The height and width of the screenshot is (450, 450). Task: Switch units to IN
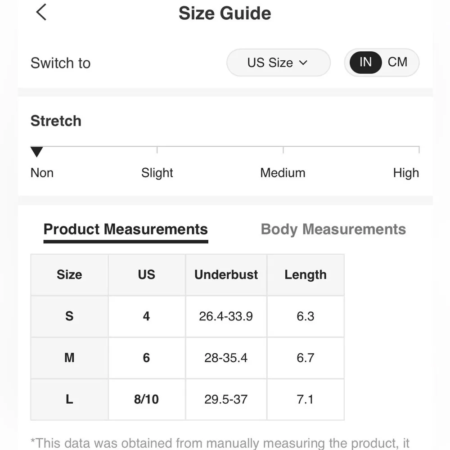click(x=365, y=62)
